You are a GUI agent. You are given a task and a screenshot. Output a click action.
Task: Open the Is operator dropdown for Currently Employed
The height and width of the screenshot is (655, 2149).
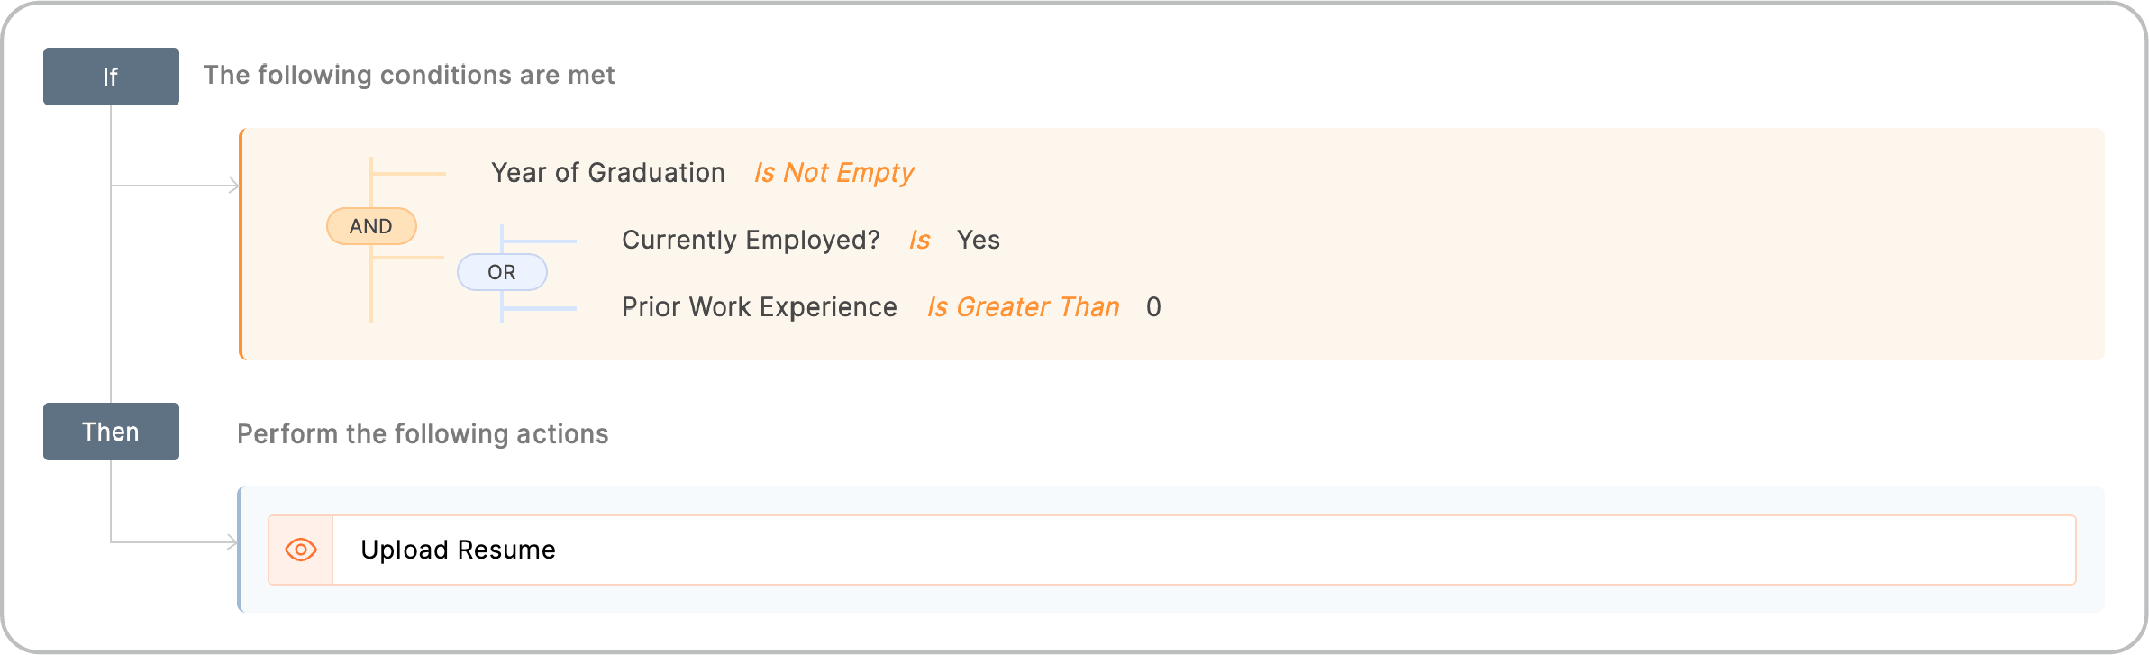(x=919, y=240)
